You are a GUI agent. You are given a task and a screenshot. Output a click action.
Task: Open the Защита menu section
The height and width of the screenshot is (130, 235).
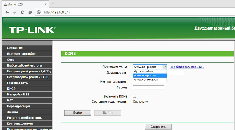point(27,112)
